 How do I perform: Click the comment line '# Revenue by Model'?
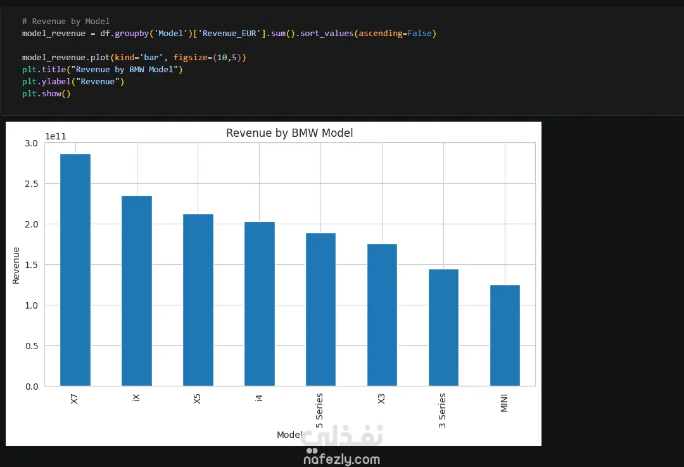tap(66, 22)
